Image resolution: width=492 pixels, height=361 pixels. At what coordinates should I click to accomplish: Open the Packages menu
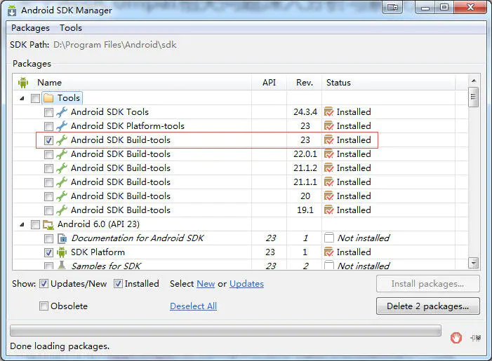tap(30, 28)
